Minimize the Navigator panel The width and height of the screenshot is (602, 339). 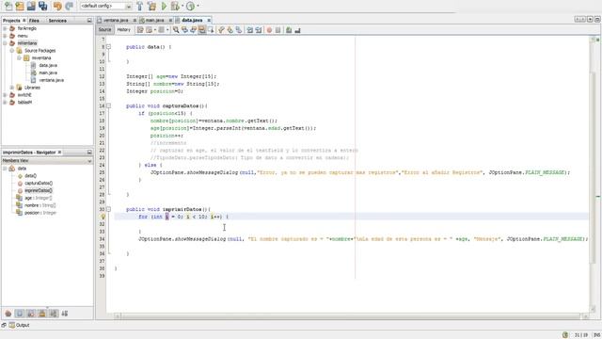(89, 153)
